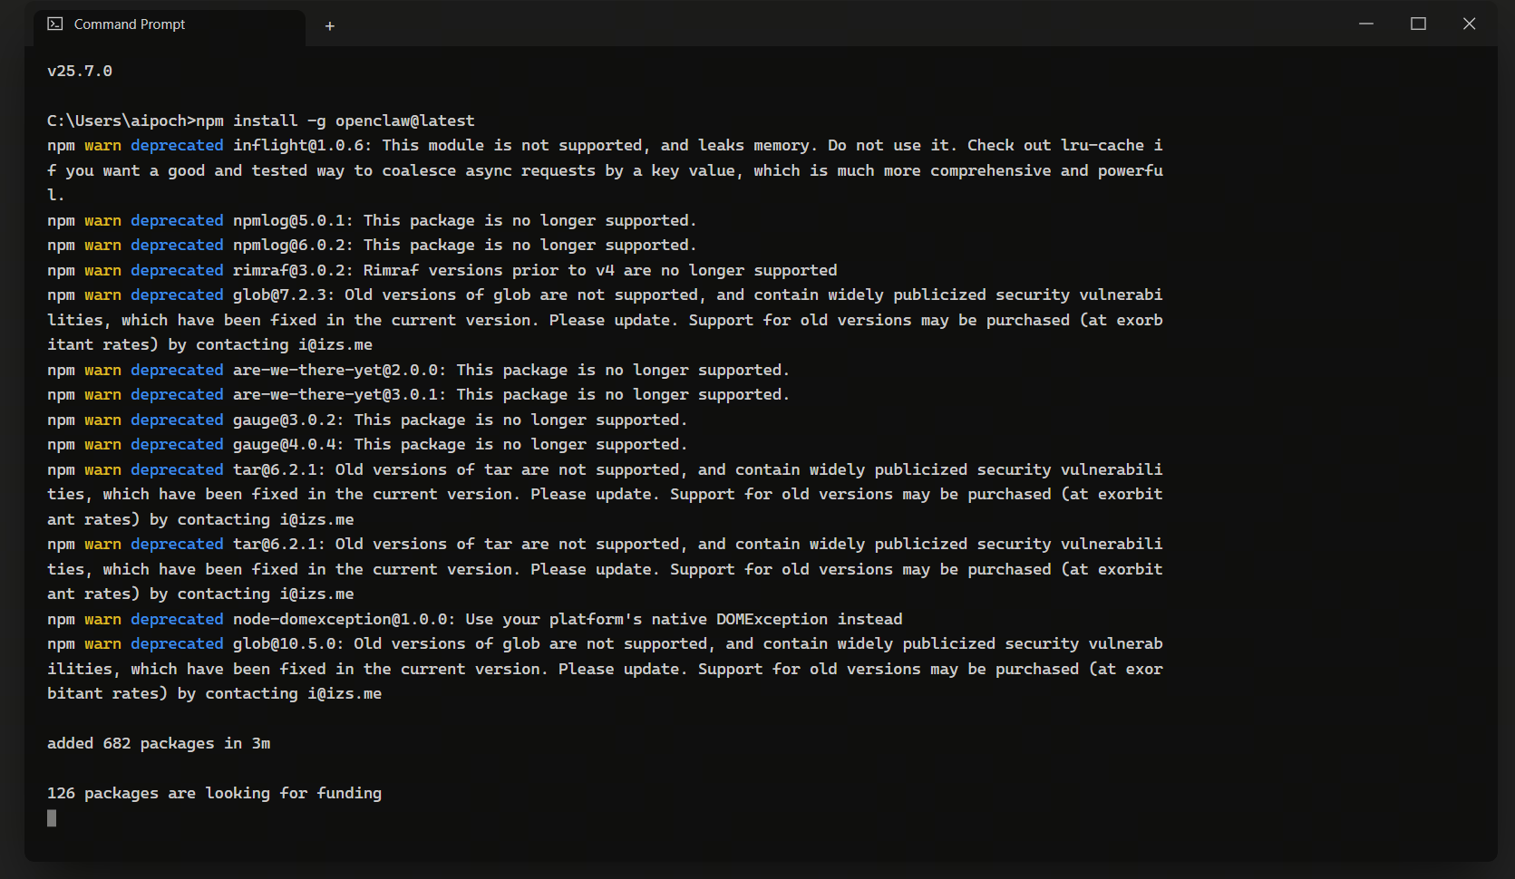Screen dimensions: 1515x879
Task: Click the Command Prompt terminal tab icon
Action: (55, 24)
